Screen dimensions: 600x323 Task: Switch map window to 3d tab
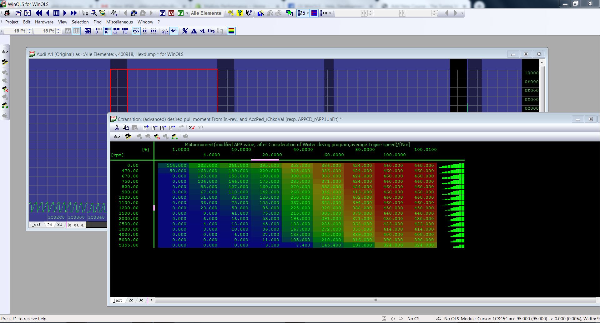[141, 300]
